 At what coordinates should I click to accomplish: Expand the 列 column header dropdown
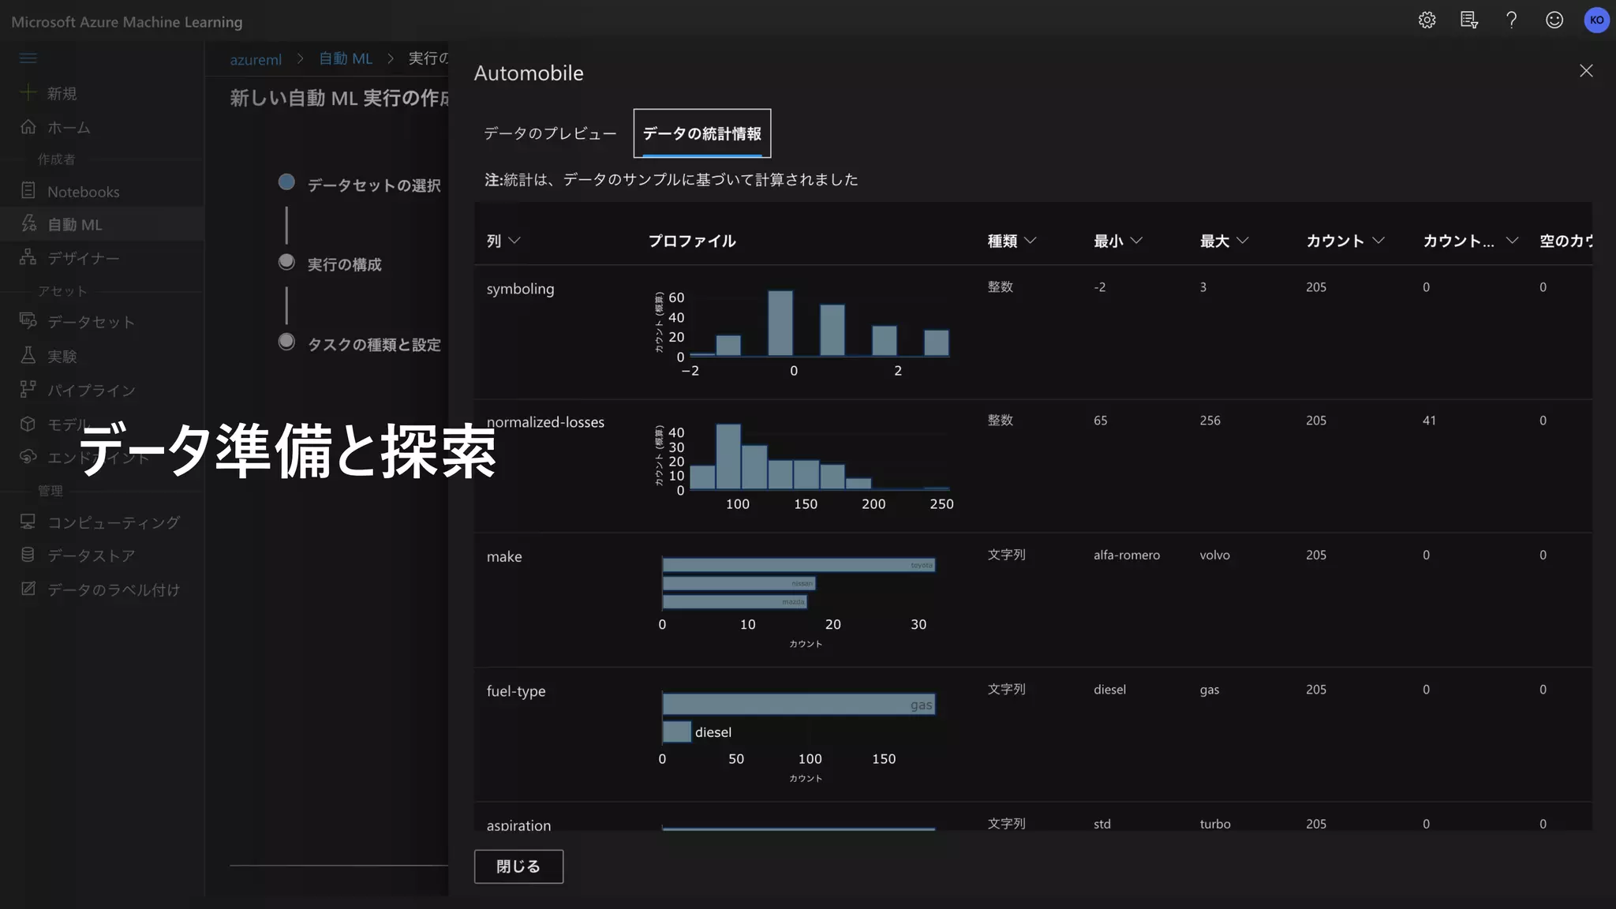coord(514,241)
